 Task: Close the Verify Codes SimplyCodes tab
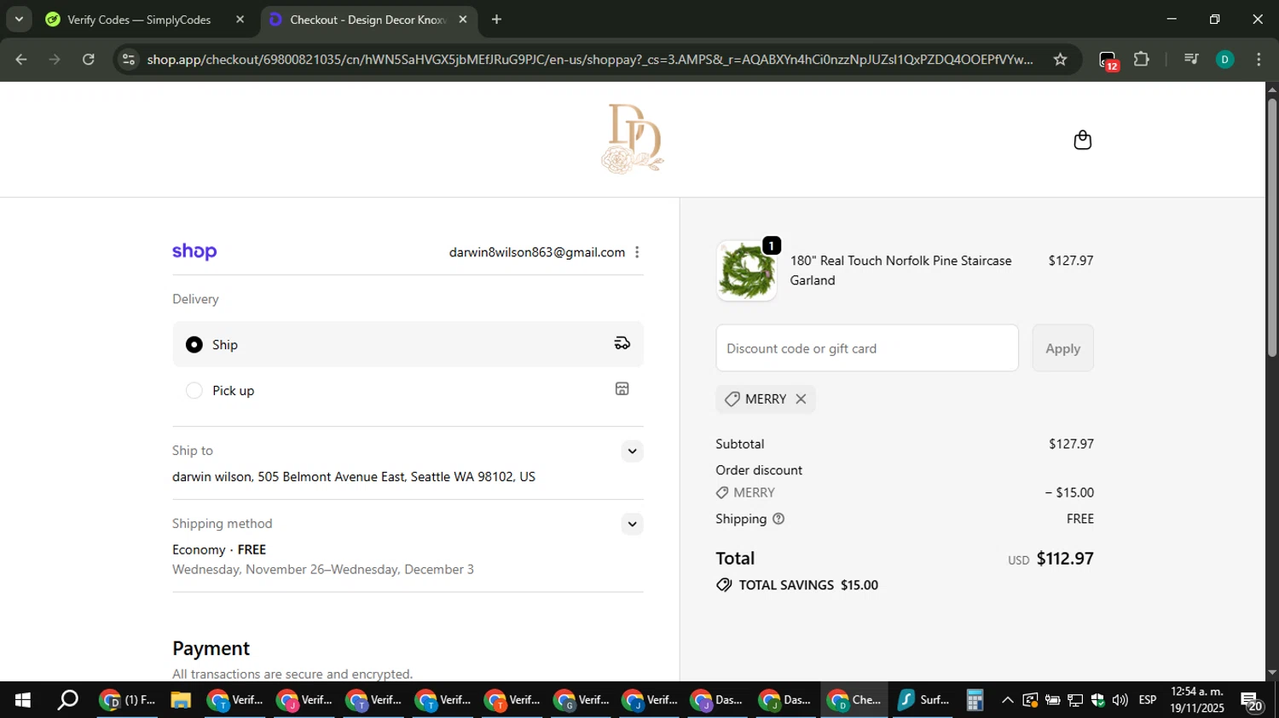pos(240,19)
